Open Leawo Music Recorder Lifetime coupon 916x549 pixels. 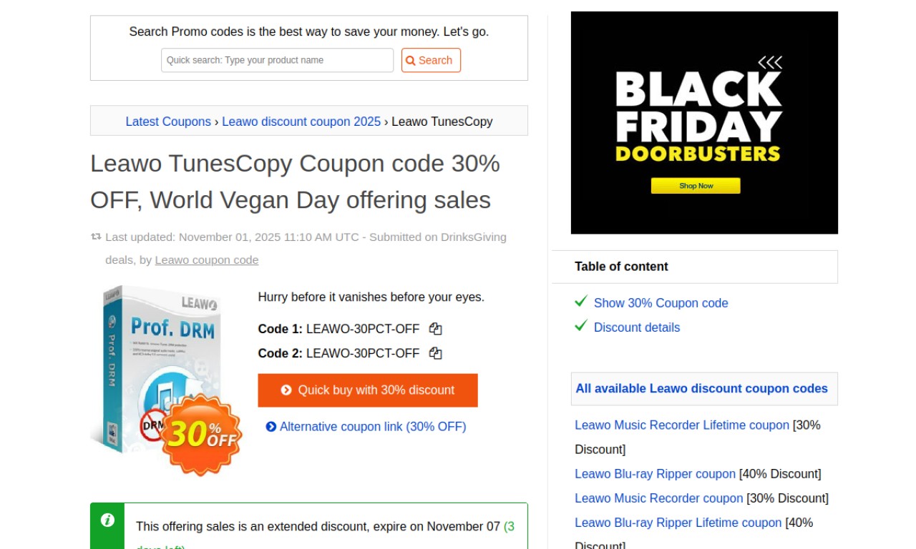[x=682, y=425]
